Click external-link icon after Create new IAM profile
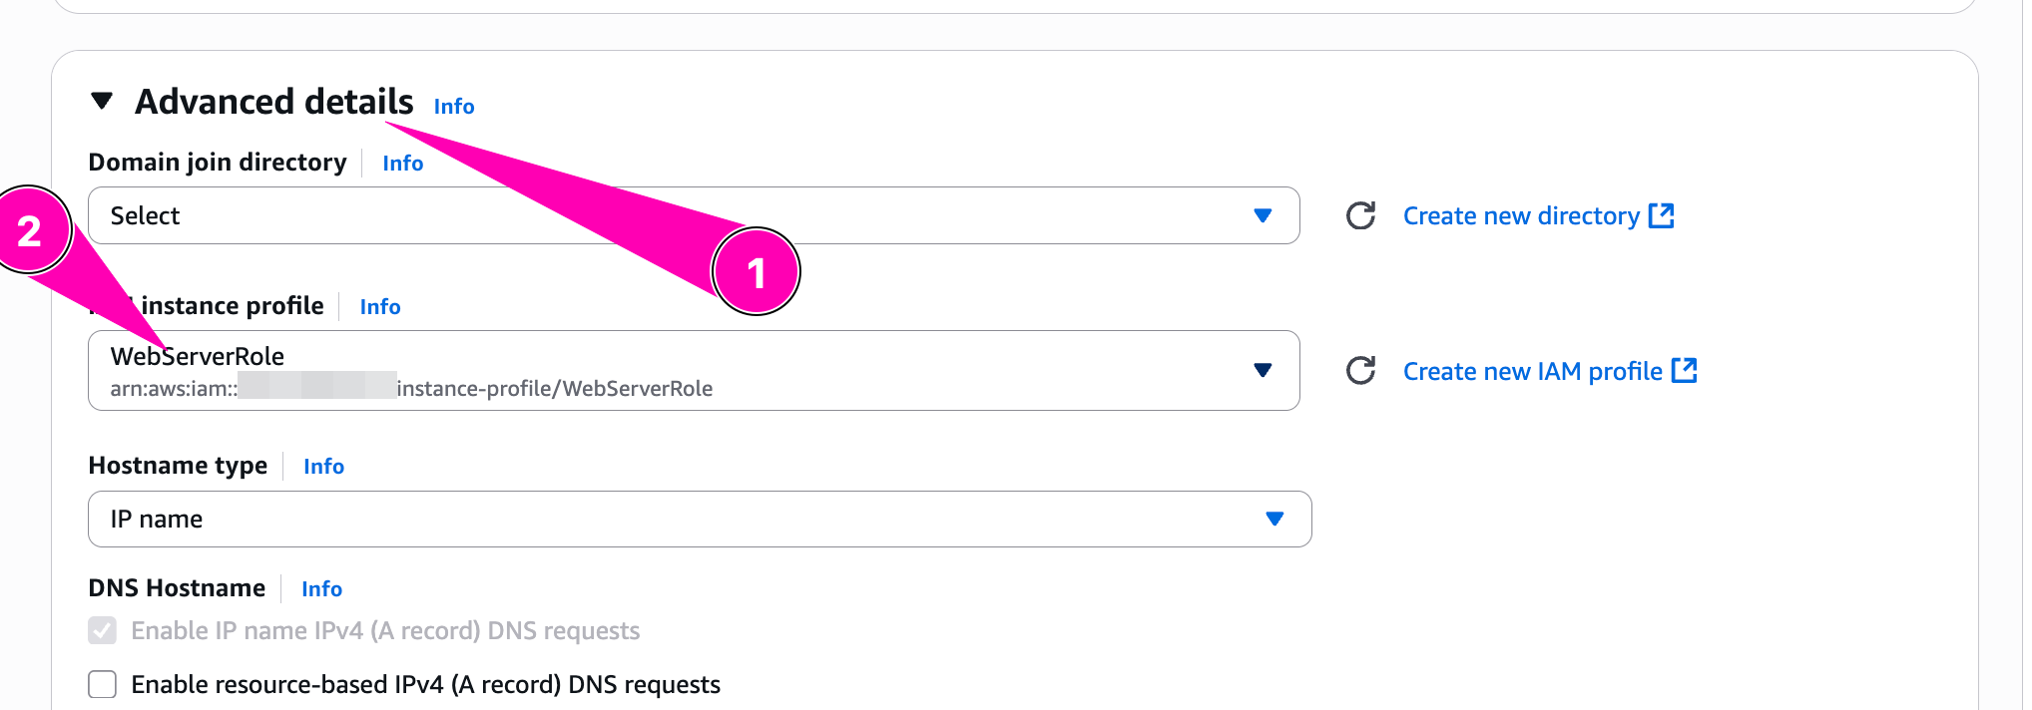This screenshot has height=710, width=2032. [x=1685, y=371]
